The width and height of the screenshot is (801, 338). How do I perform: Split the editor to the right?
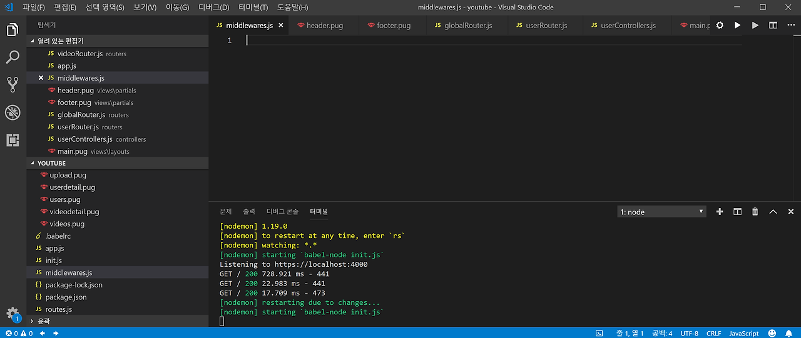coord(773,26)
